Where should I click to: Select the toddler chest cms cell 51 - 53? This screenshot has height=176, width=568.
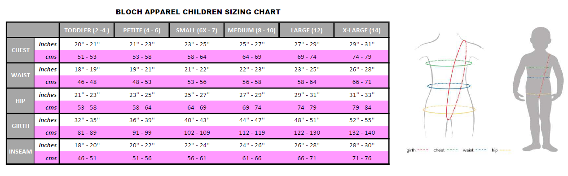(87, 57)
